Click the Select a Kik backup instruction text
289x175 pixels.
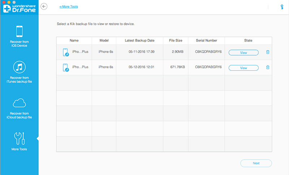coord(96,24)
